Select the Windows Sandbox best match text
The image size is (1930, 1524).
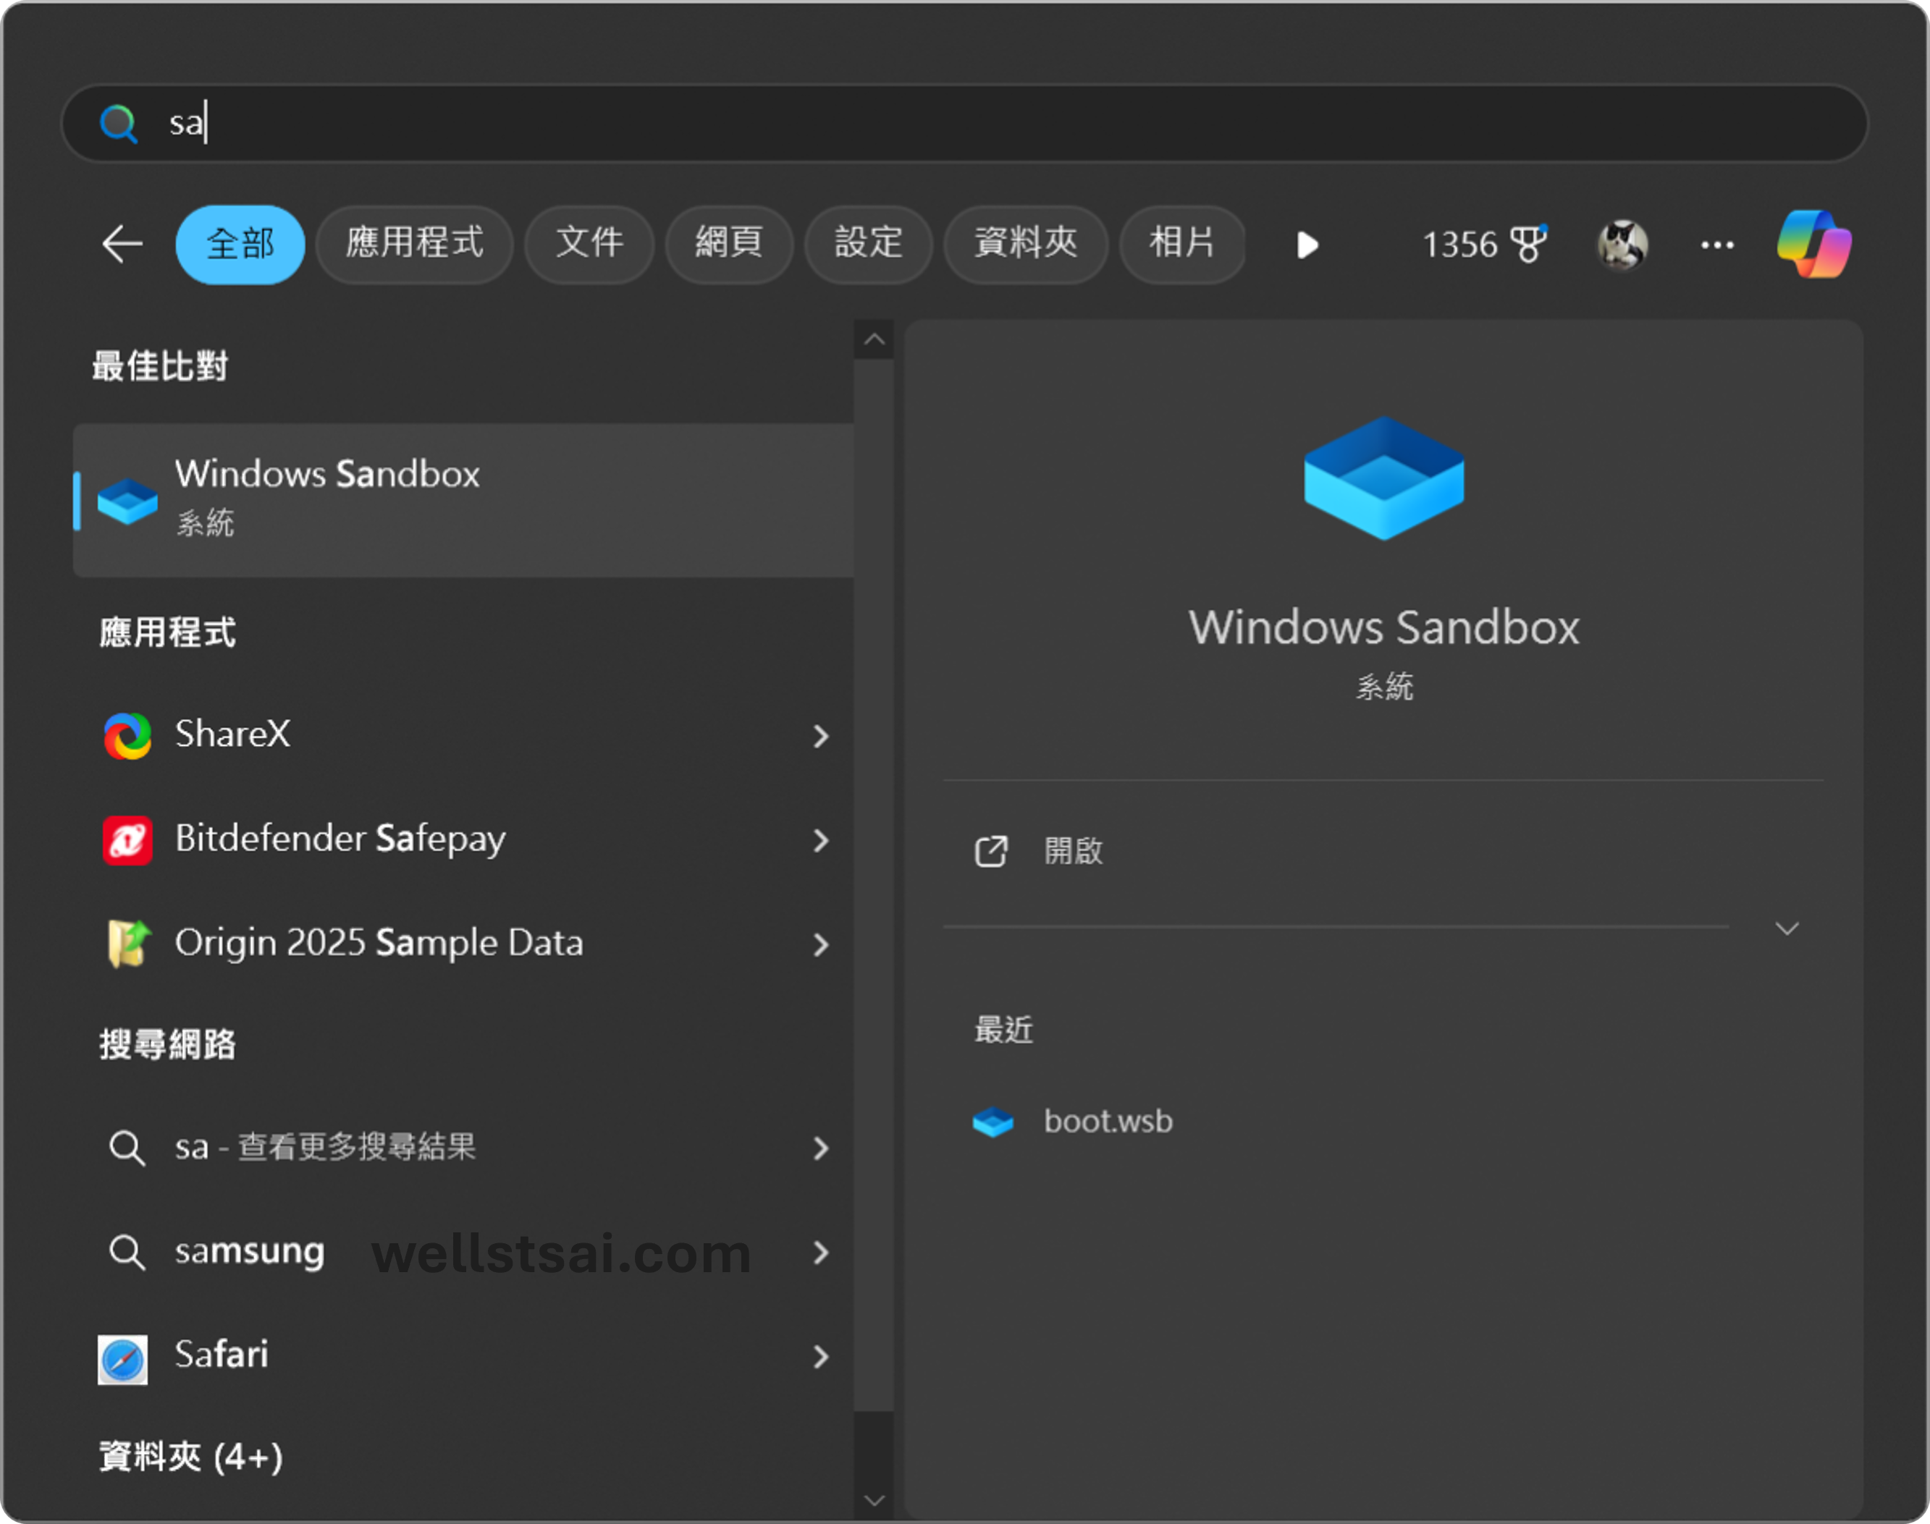coord(326,474)
